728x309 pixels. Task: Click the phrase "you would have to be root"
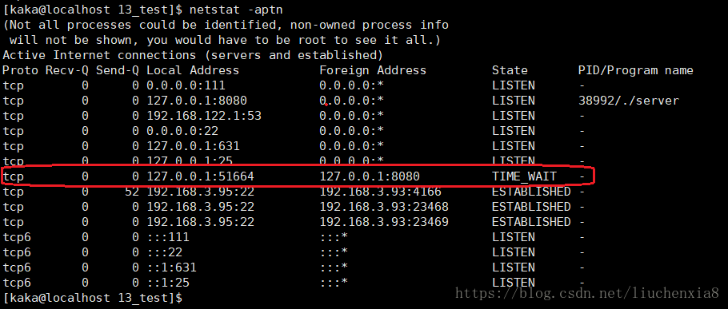236,40
